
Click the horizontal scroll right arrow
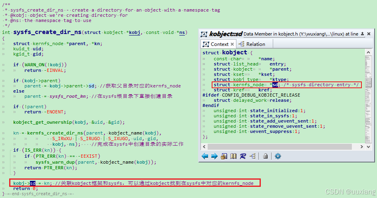[361, 147]
